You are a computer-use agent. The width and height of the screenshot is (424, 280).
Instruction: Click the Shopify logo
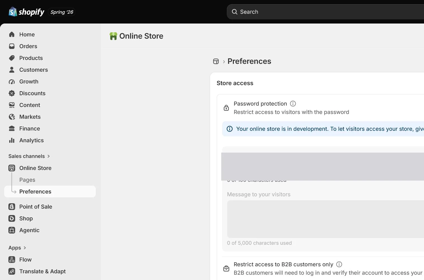26,12
